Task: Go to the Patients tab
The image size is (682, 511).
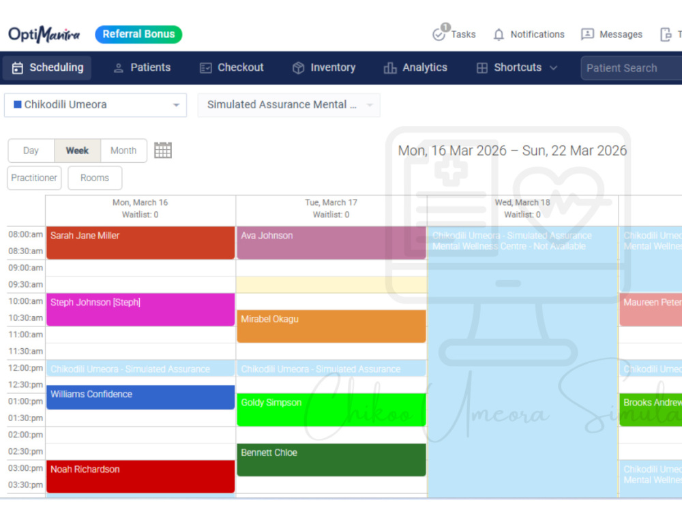Action: pyautogui.click(x=142, y=67)
